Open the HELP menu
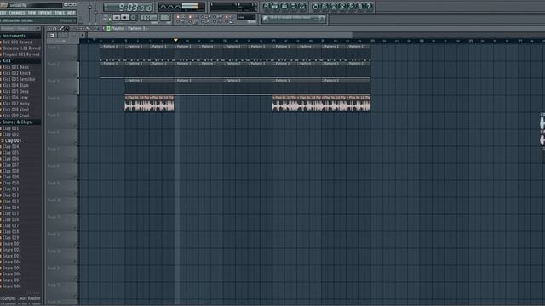Screen dimensions: 545x306 72,14
